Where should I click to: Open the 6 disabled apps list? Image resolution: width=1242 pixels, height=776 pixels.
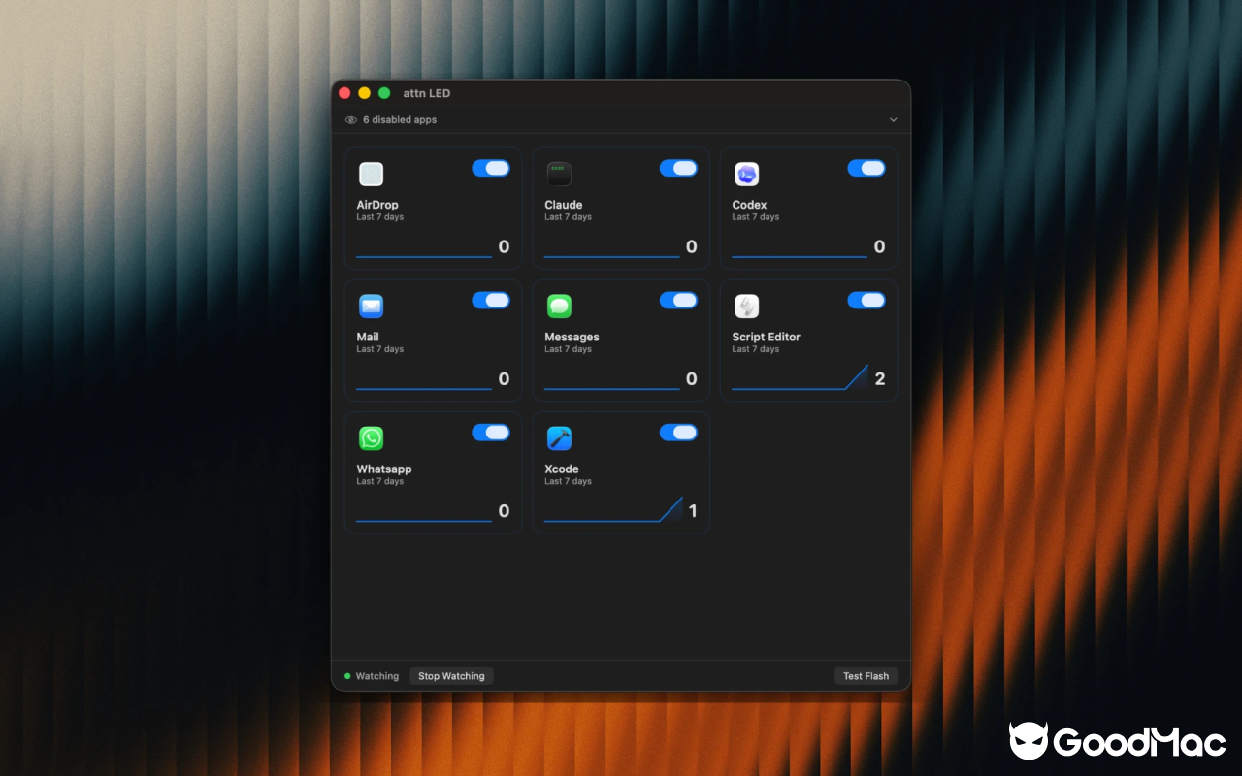[400, 120]
